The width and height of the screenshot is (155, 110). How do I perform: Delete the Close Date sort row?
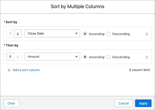(x=147, y=34)
